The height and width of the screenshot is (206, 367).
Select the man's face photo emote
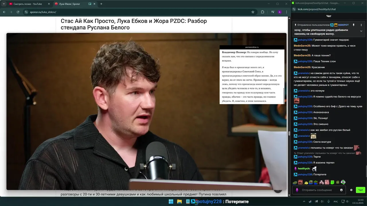(327, 182)
